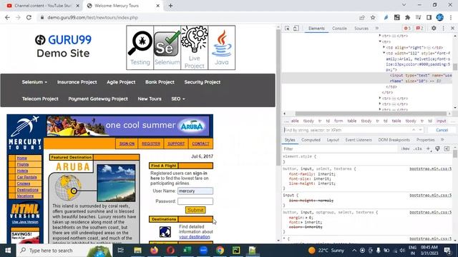Go to previous search result arrow

(414, 130)
